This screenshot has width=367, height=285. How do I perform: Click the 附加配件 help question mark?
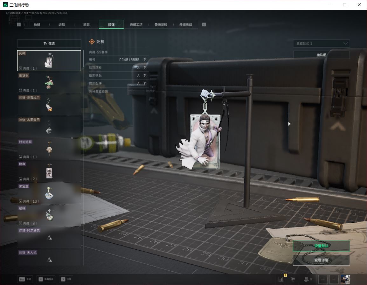[145, 84]
